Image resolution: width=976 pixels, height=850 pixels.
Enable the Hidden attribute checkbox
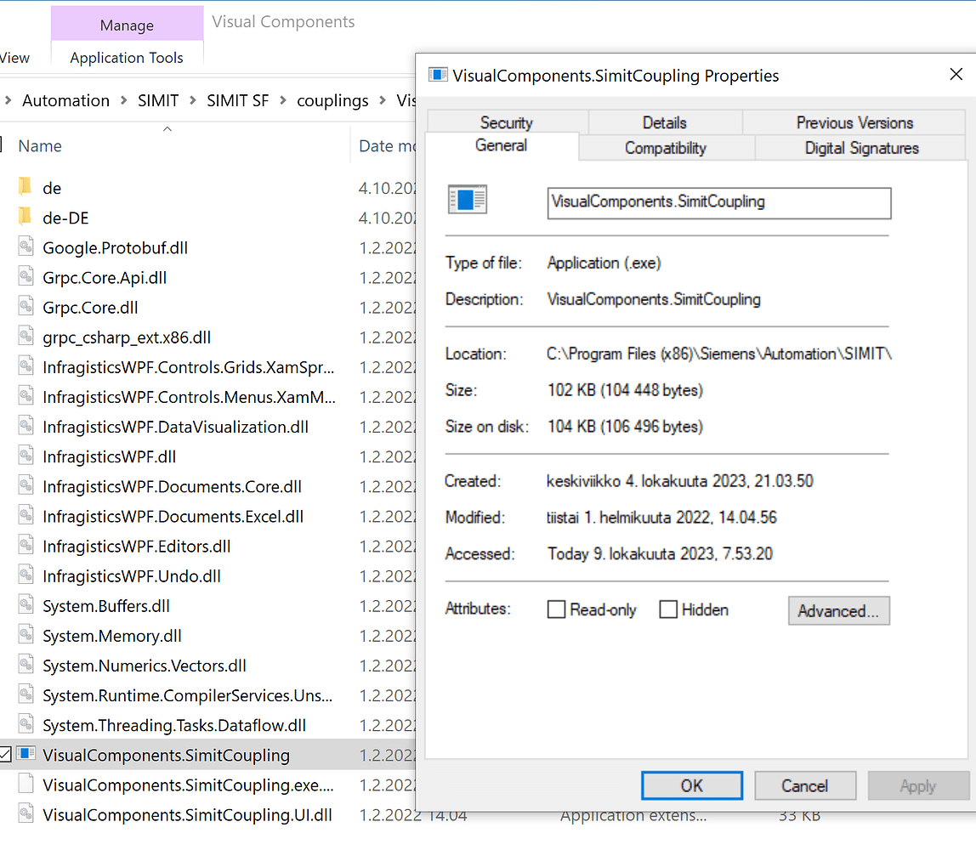(668, 609)
